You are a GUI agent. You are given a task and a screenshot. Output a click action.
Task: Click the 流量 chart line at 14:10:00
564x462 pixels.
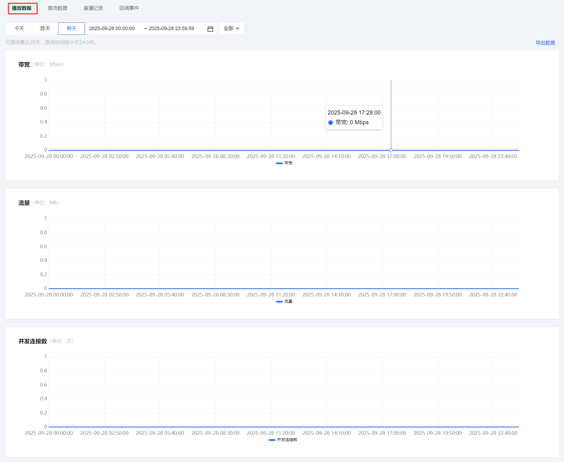point(327,288)
